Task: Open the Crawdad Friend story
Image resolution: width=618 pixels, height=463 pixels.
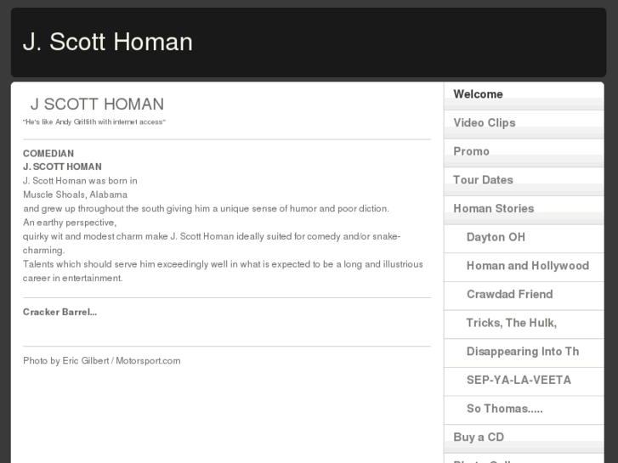Action: 509,294
